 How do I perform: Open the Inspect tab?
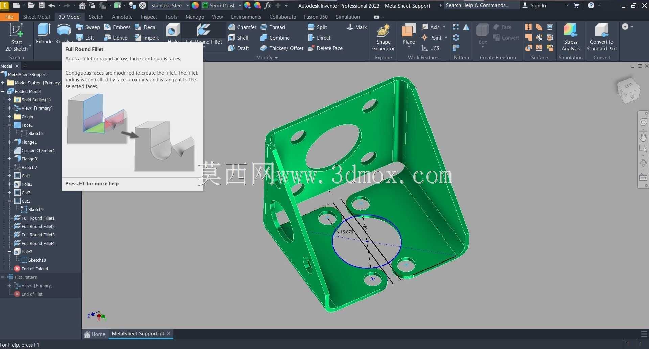coord(149,17)
